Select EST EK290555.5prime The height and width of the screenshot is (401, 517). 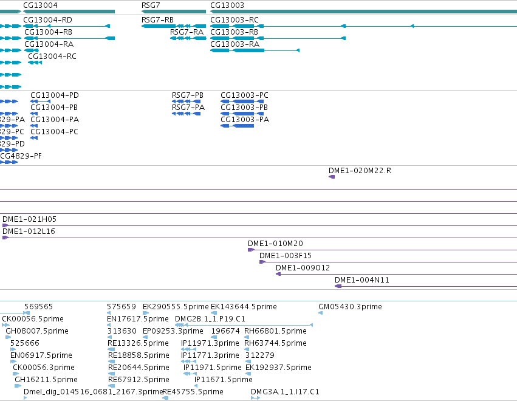(176, 307)
